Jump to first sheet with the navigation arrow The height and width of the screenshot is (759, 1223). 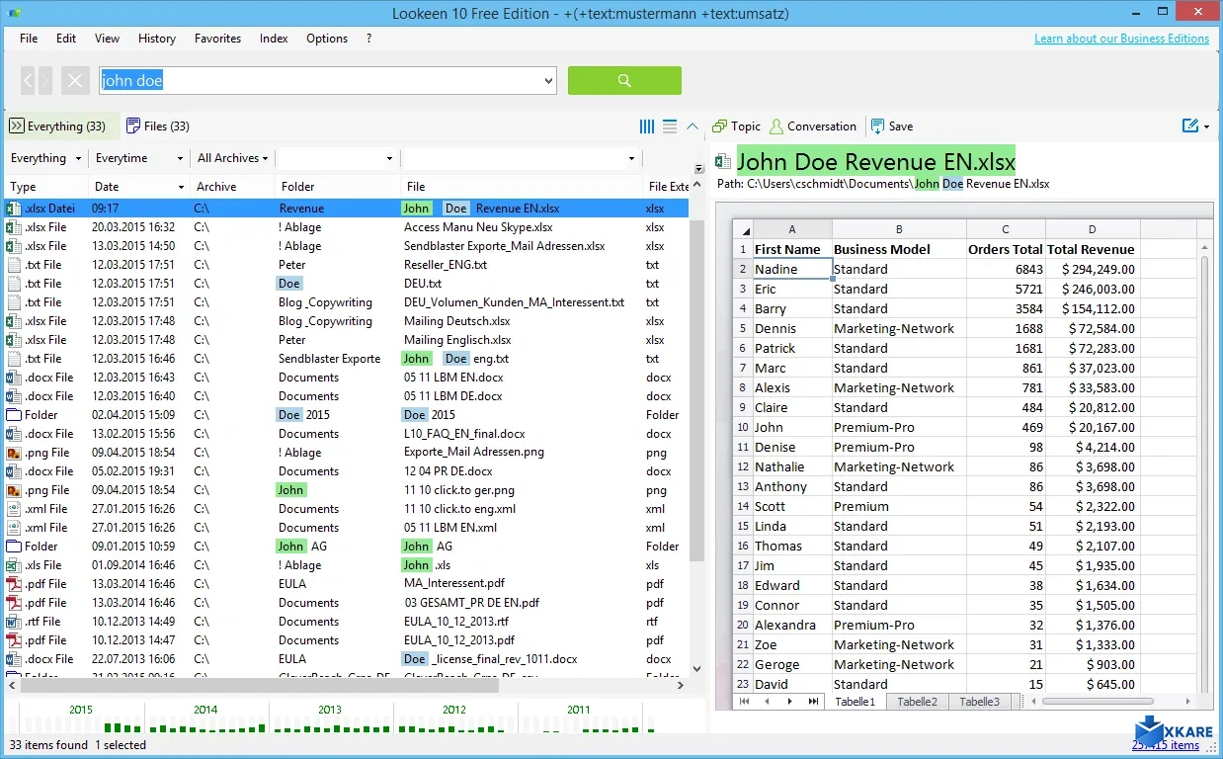tap(743, 702)
